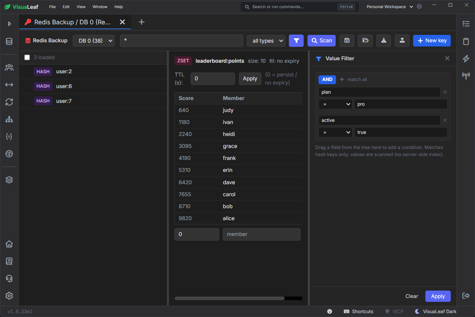Open the sync refresh sidebar icon
Viewport: 475px width, 317px height.
[9, 102]
